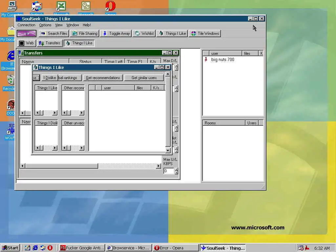Click the icon beside big nuts 700
The height and width of the screenshot is (252, 336).
(206, 60)
